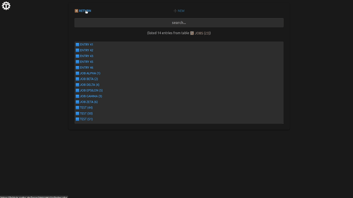Open JOB ZETA (6)
The image size is (353, 198).
(x=89, y=102)
